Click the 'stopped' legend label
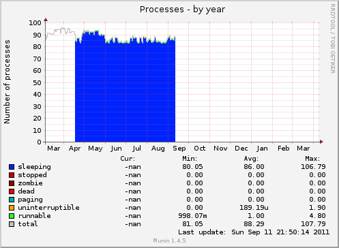 tap(32, 175)
